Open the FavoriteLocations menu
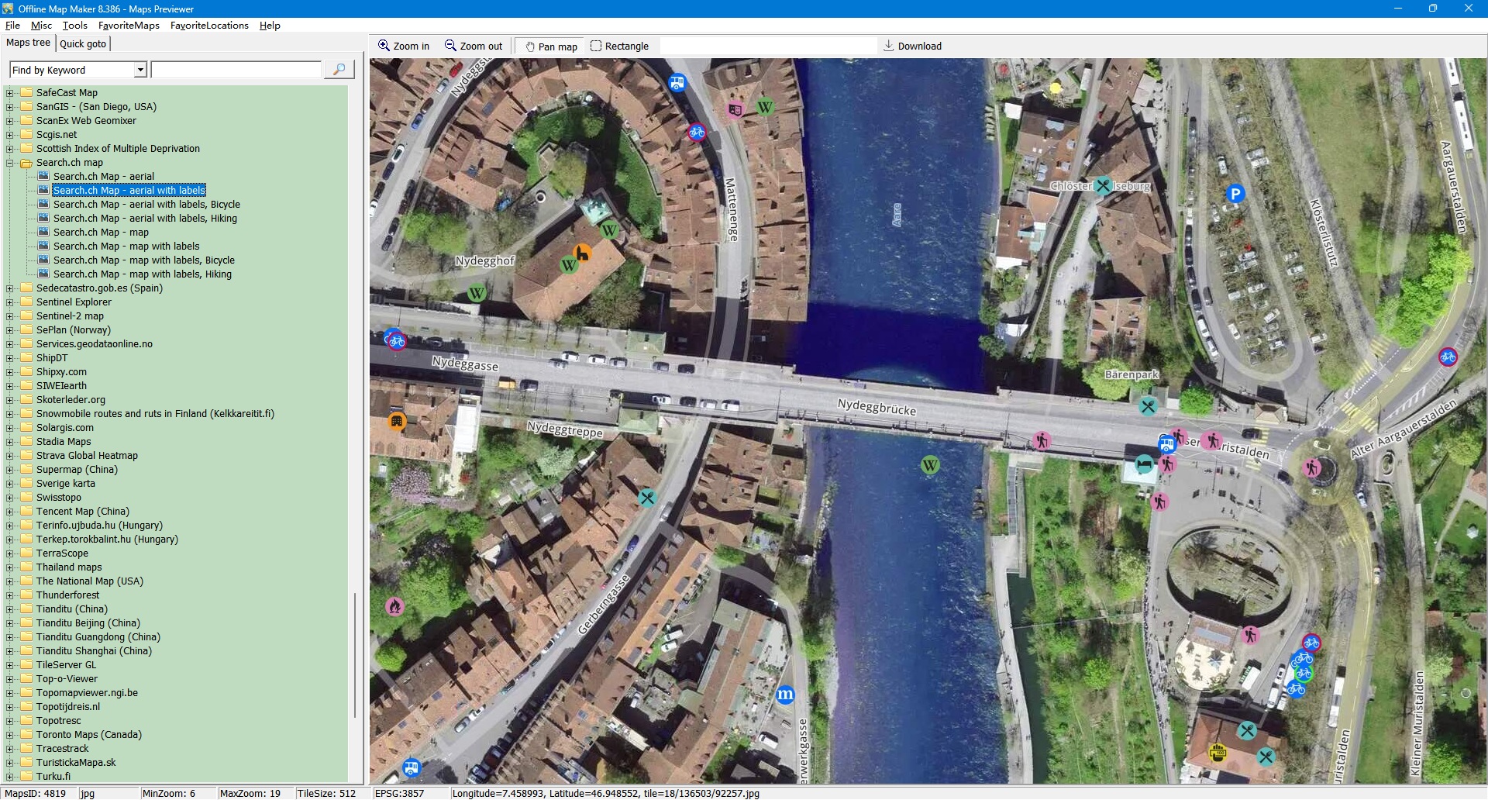This screenshot has height=800, width=1488. [x=209, y=26]
